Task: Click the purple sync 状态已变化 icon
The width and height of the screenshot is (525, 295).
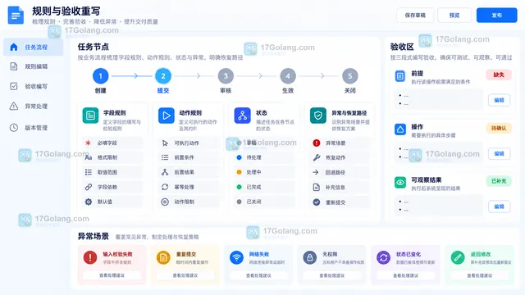Action: pos(384,257)
